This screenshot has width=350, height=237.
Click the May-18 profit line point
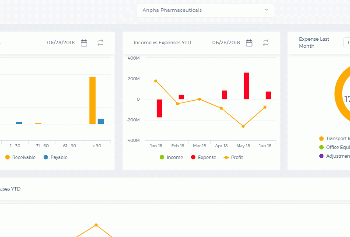(243, 126)
